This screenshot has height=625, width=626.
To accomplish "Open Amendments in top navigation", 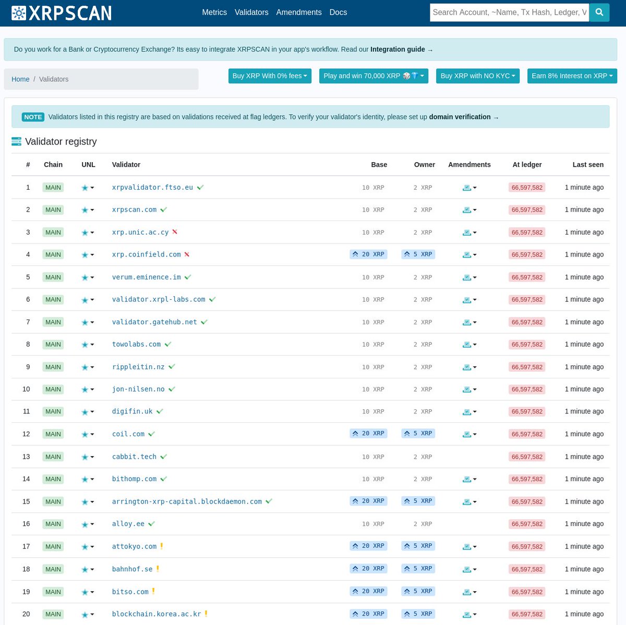I will (x=299, y=13).
